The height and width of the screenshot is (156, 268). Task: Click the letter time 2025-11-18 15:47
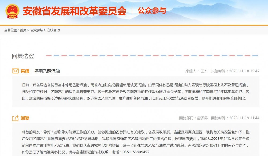(x=244, y=71)
